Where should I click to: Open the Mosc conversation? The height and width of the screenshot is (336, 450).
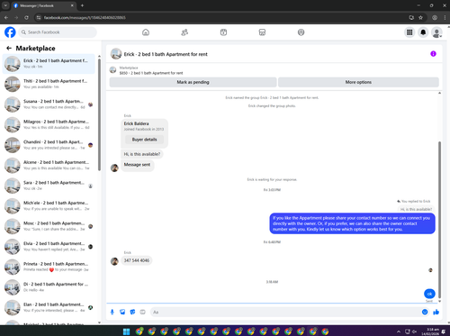point(49,226)
